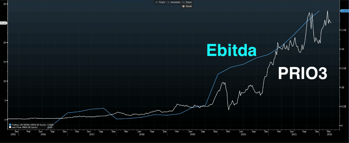Click the Reset button below Zoom
The width and height of the screenshot is (349, 143).
pyautogui.click(x=187, y=6)
